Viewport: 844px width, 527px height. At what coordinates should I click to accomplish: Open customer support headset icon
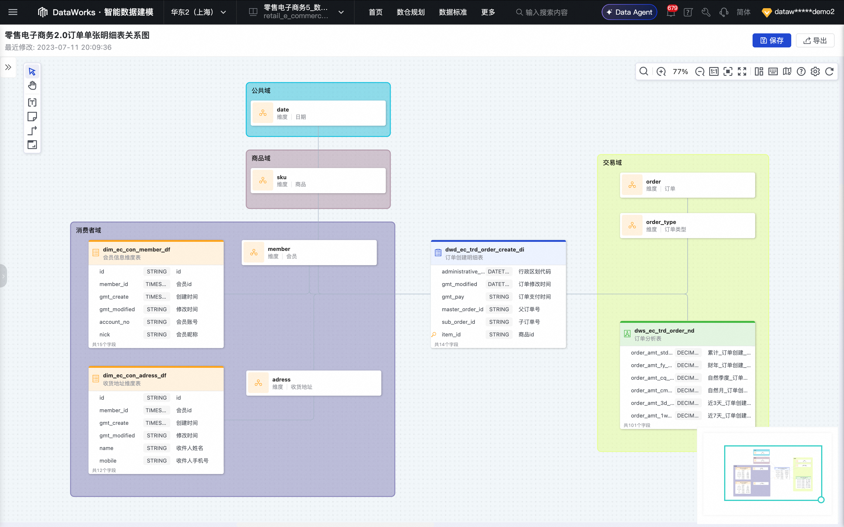724,12
